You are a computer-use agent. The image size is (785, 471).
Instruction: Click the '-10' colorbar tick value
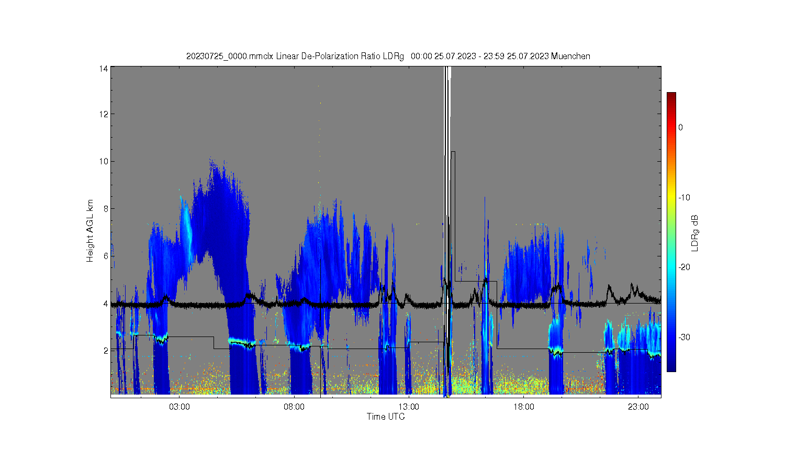(684, 197)
